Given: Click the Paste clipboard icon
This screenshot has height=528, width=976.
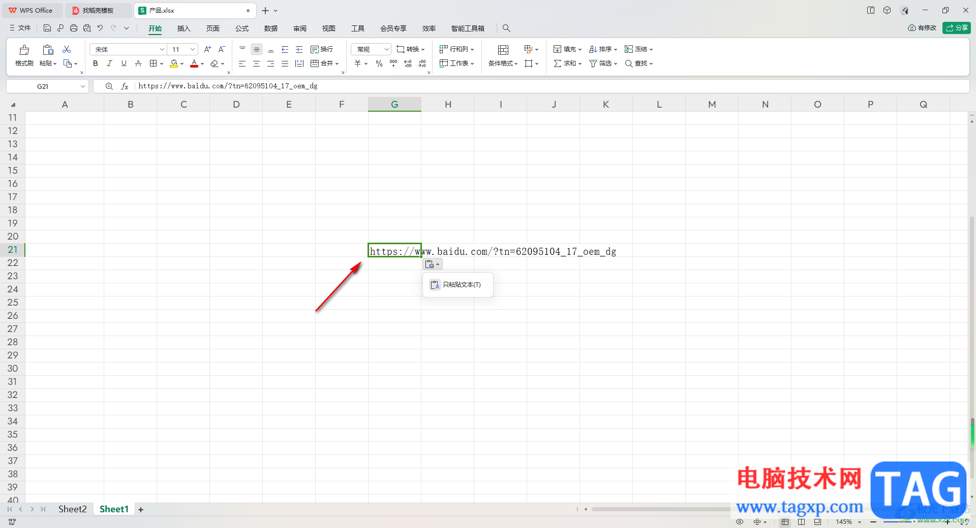Looking at the screenshot, I should [x=48, y=50].
